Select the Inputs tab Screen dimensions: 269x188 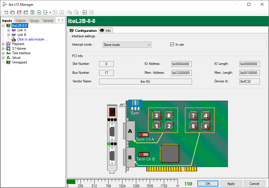[7, 20]
